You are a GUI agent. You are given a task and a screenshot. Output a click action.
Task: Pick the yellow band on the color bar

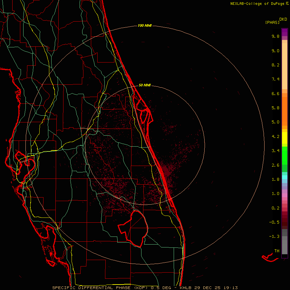(x=285, y=138)
